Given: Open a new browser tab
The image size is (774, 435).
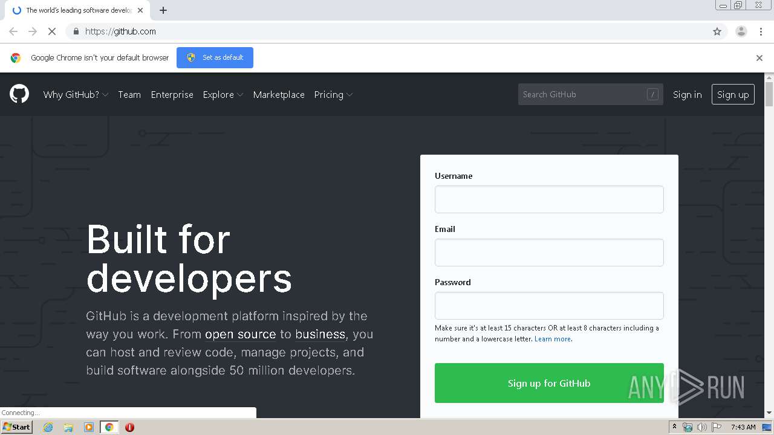Looking at the screenshot, I should tap(163, 10).
